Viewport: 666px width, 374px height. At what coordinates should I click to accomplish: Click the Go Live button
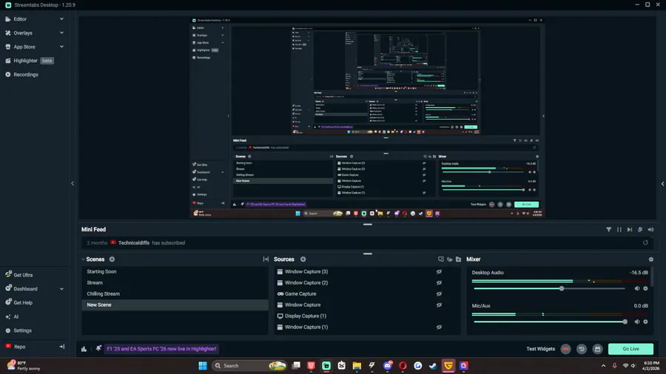(630, 349)
